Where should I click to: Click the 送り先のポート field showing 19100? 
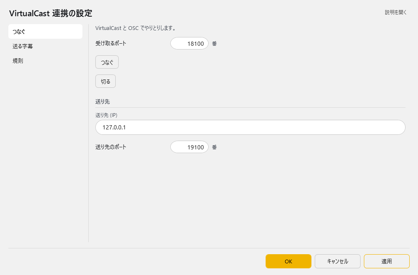pos(189,147)
